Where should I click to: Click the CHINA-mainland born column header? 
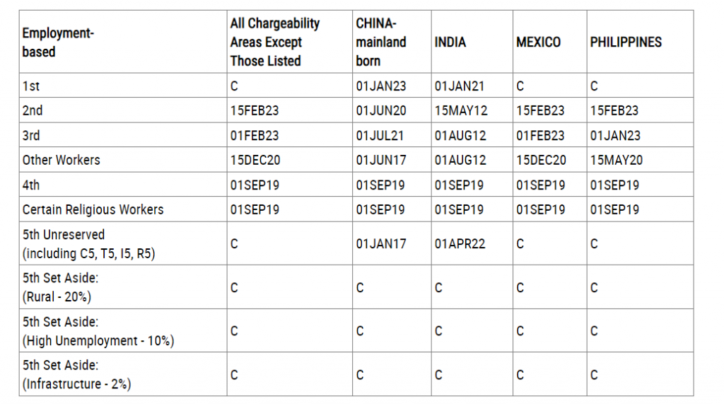tap(392, 42)
